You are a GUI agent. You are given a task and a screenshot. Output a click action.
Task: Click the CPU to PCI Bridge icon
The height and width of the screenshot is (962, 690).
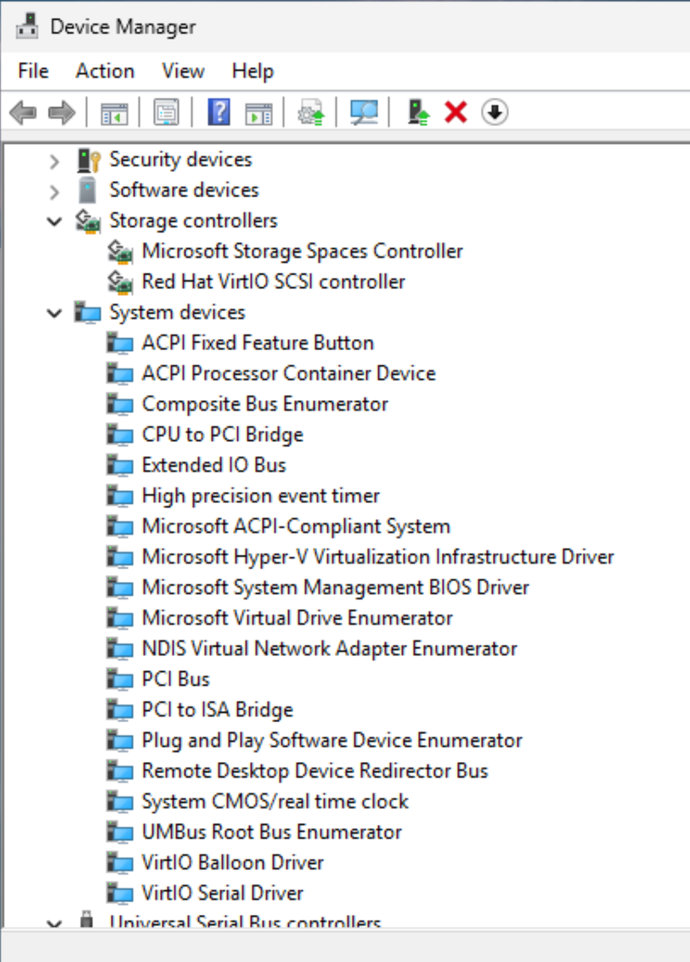click(x=120, y=435)
